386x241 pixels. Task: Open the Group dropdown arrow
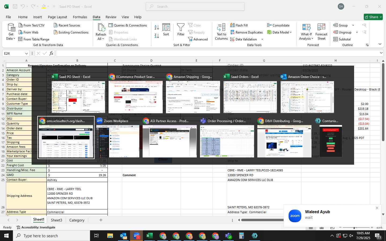pos(353,25)
